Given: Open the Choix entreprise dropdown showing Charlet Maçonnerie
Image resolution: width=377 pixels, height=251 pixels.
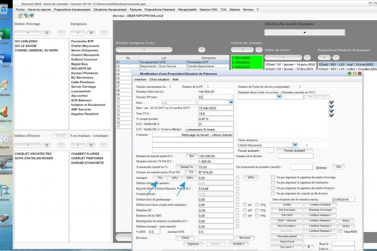Looking at the screenshot, I should click(295, 145).
